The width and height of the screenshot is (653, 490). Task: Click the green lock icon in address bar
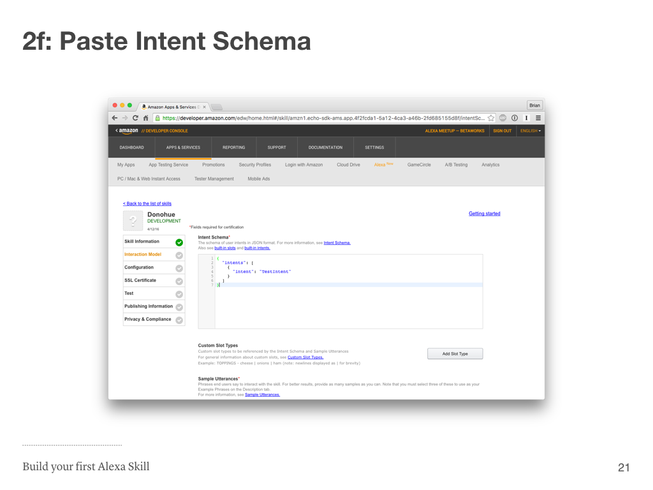(158, 118)
